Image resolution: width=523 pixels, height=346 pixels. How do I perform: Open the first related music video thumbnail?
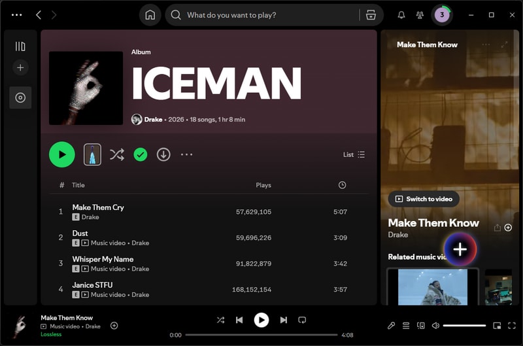(433, 287)
